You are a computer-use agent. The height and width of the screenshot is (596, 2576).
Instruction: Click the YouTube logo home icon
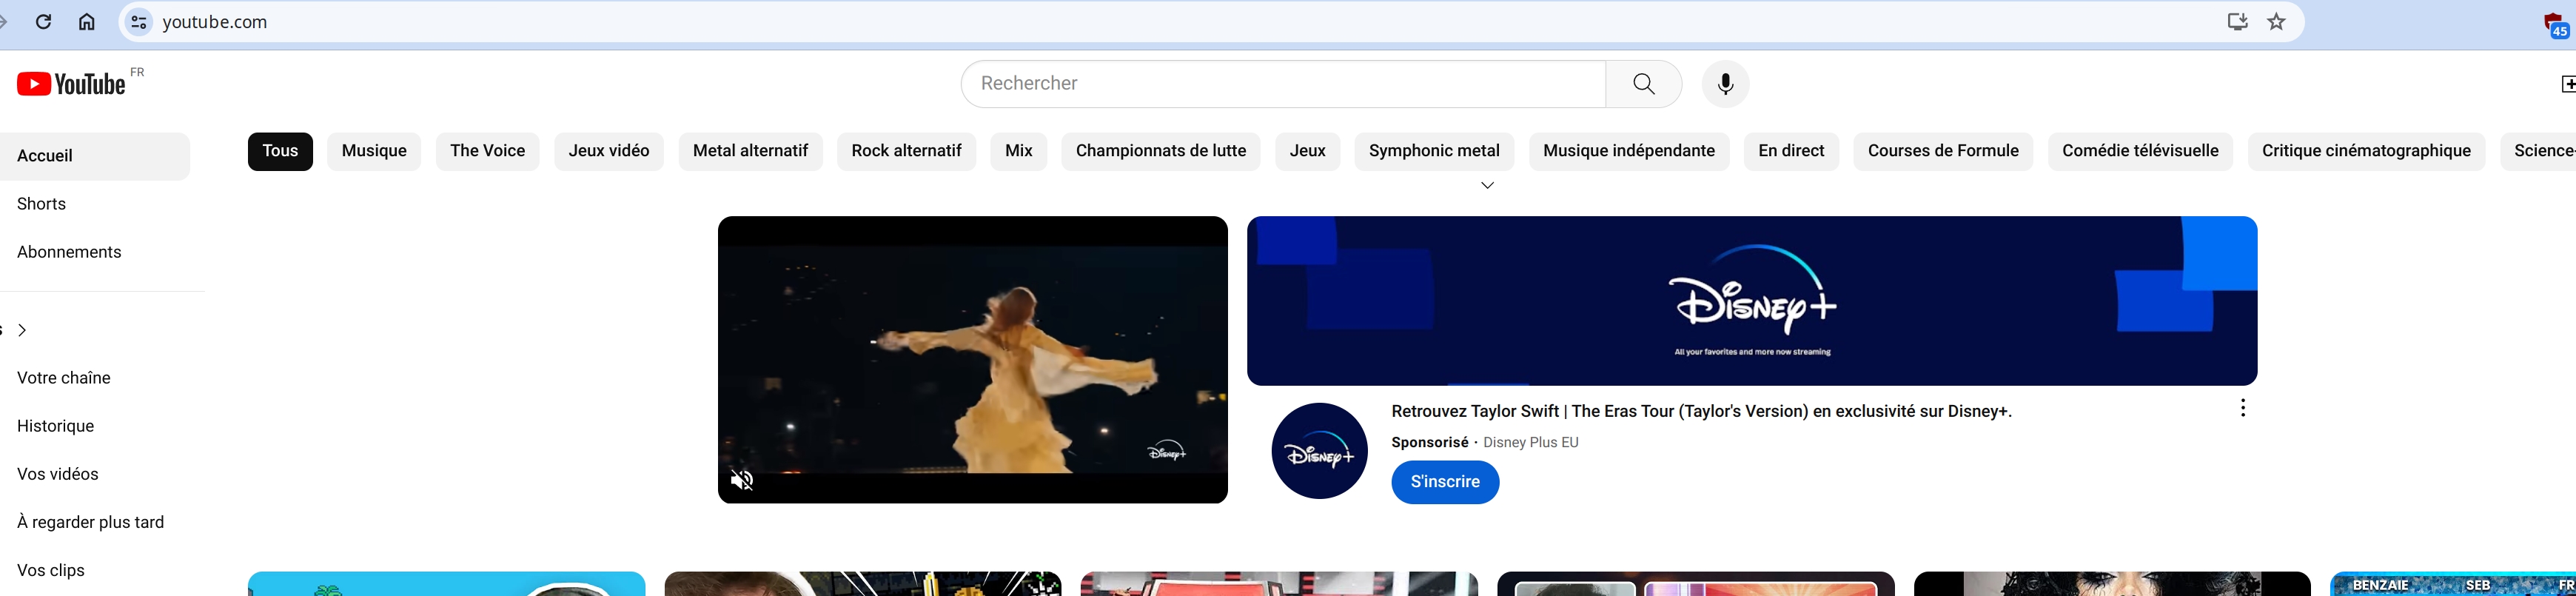[x=71, y=84]
